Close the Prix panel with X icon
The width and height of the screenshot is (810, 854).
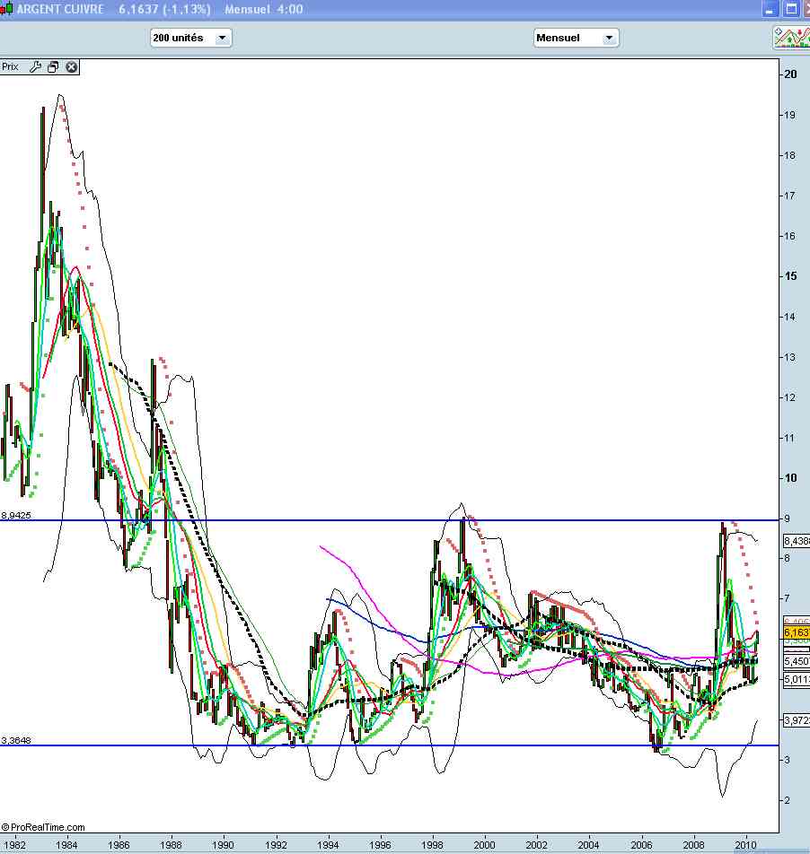(x=72, y=66)
